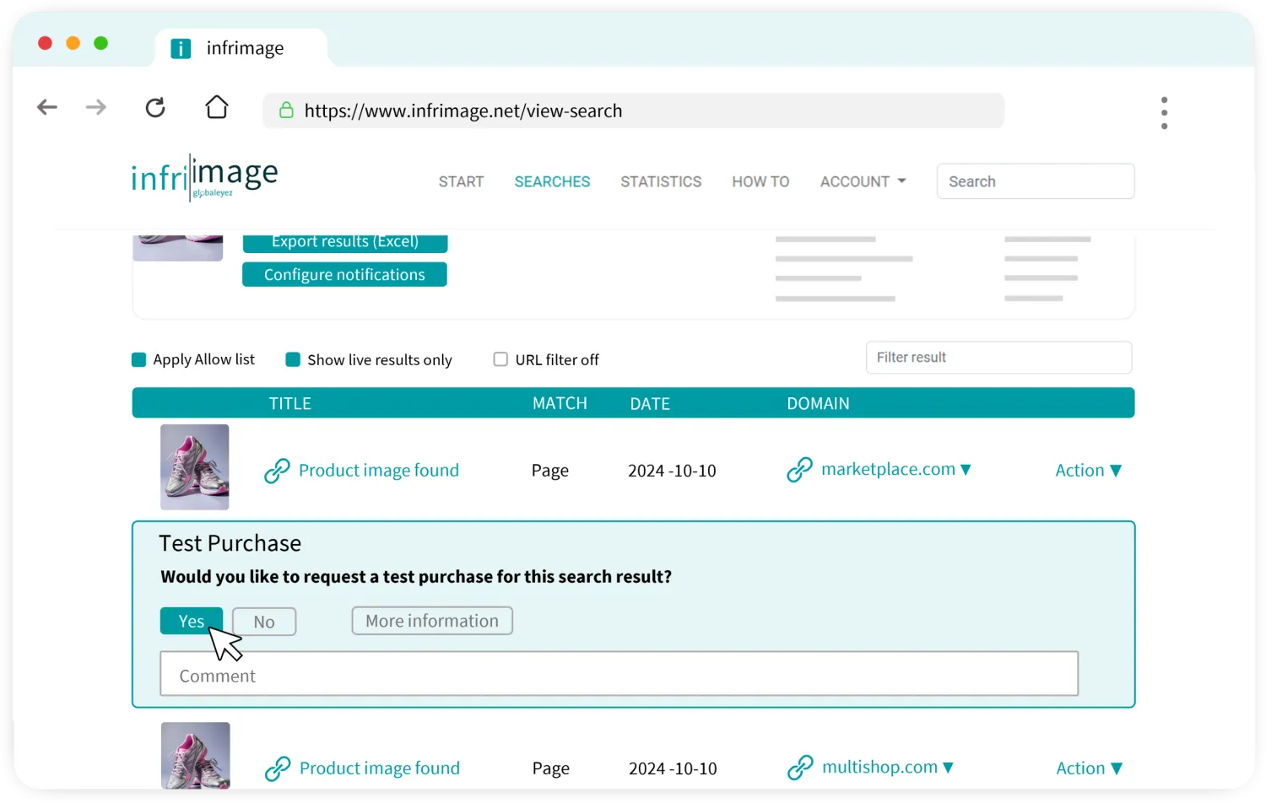The width and height of the screenshot is (1266, 803).
Task: Click the browser back arrow
Action: 47,107
